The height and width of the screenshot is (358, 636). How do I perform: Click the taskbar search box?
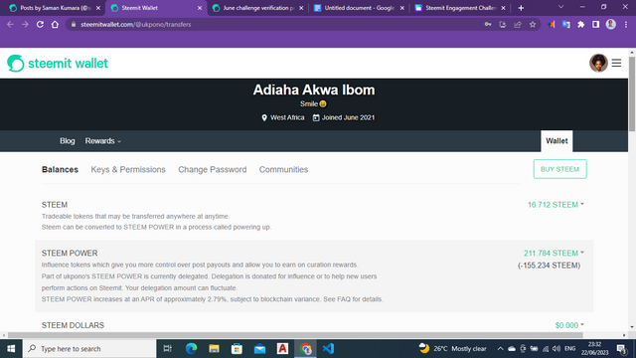coord(89,349)
